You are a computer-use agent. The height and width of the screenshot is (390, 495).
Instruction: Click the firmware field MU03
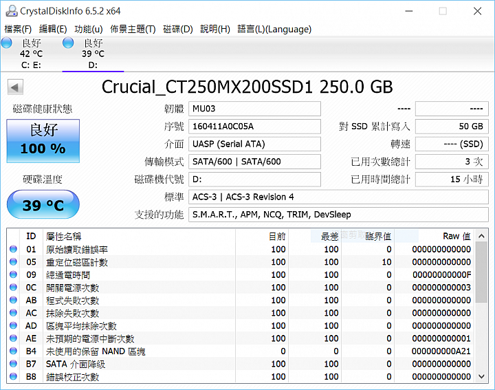coord(254,109)
